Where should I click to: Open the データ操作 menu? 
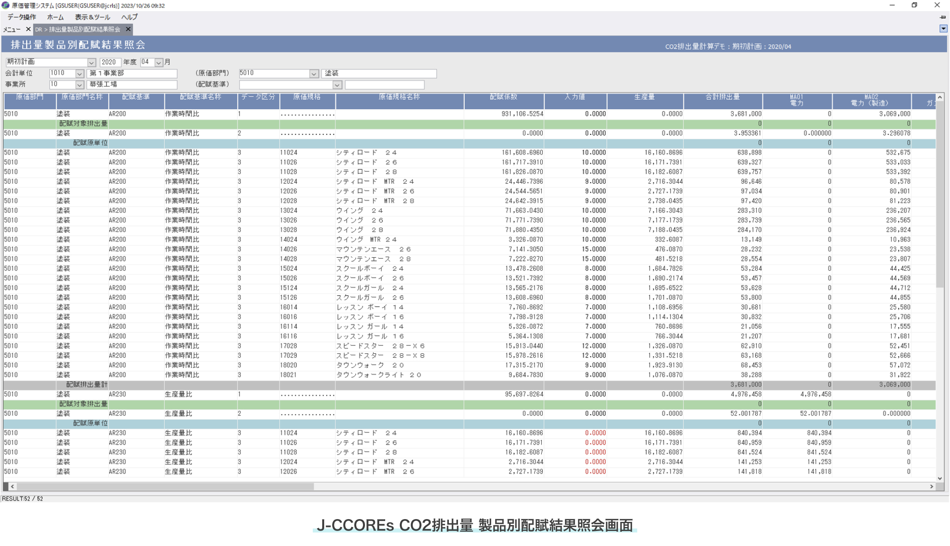[x=21, y=17]
